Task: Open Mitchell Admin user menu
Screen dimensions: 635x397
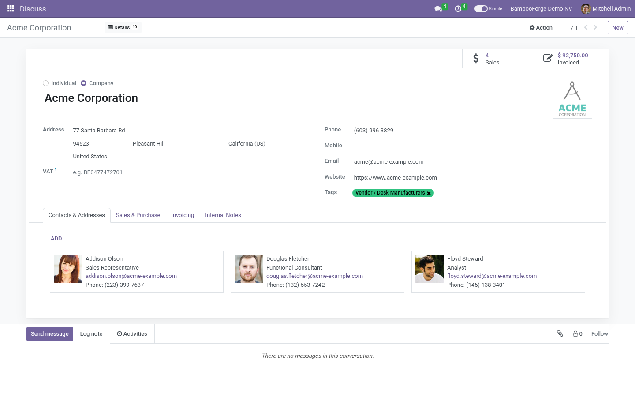Action: [x=606, y=9]
